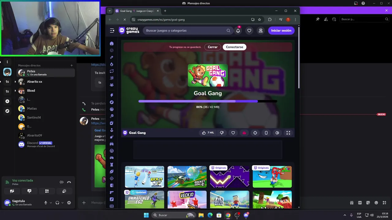Open the gamepad category icon in sidebar
This screenshot has width=392, height=220.
coord(112,158)
